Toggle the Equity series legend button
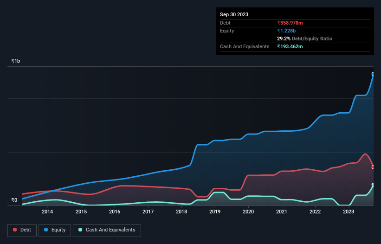This screenshot has height=244, width=381. [x=55, y=230]
